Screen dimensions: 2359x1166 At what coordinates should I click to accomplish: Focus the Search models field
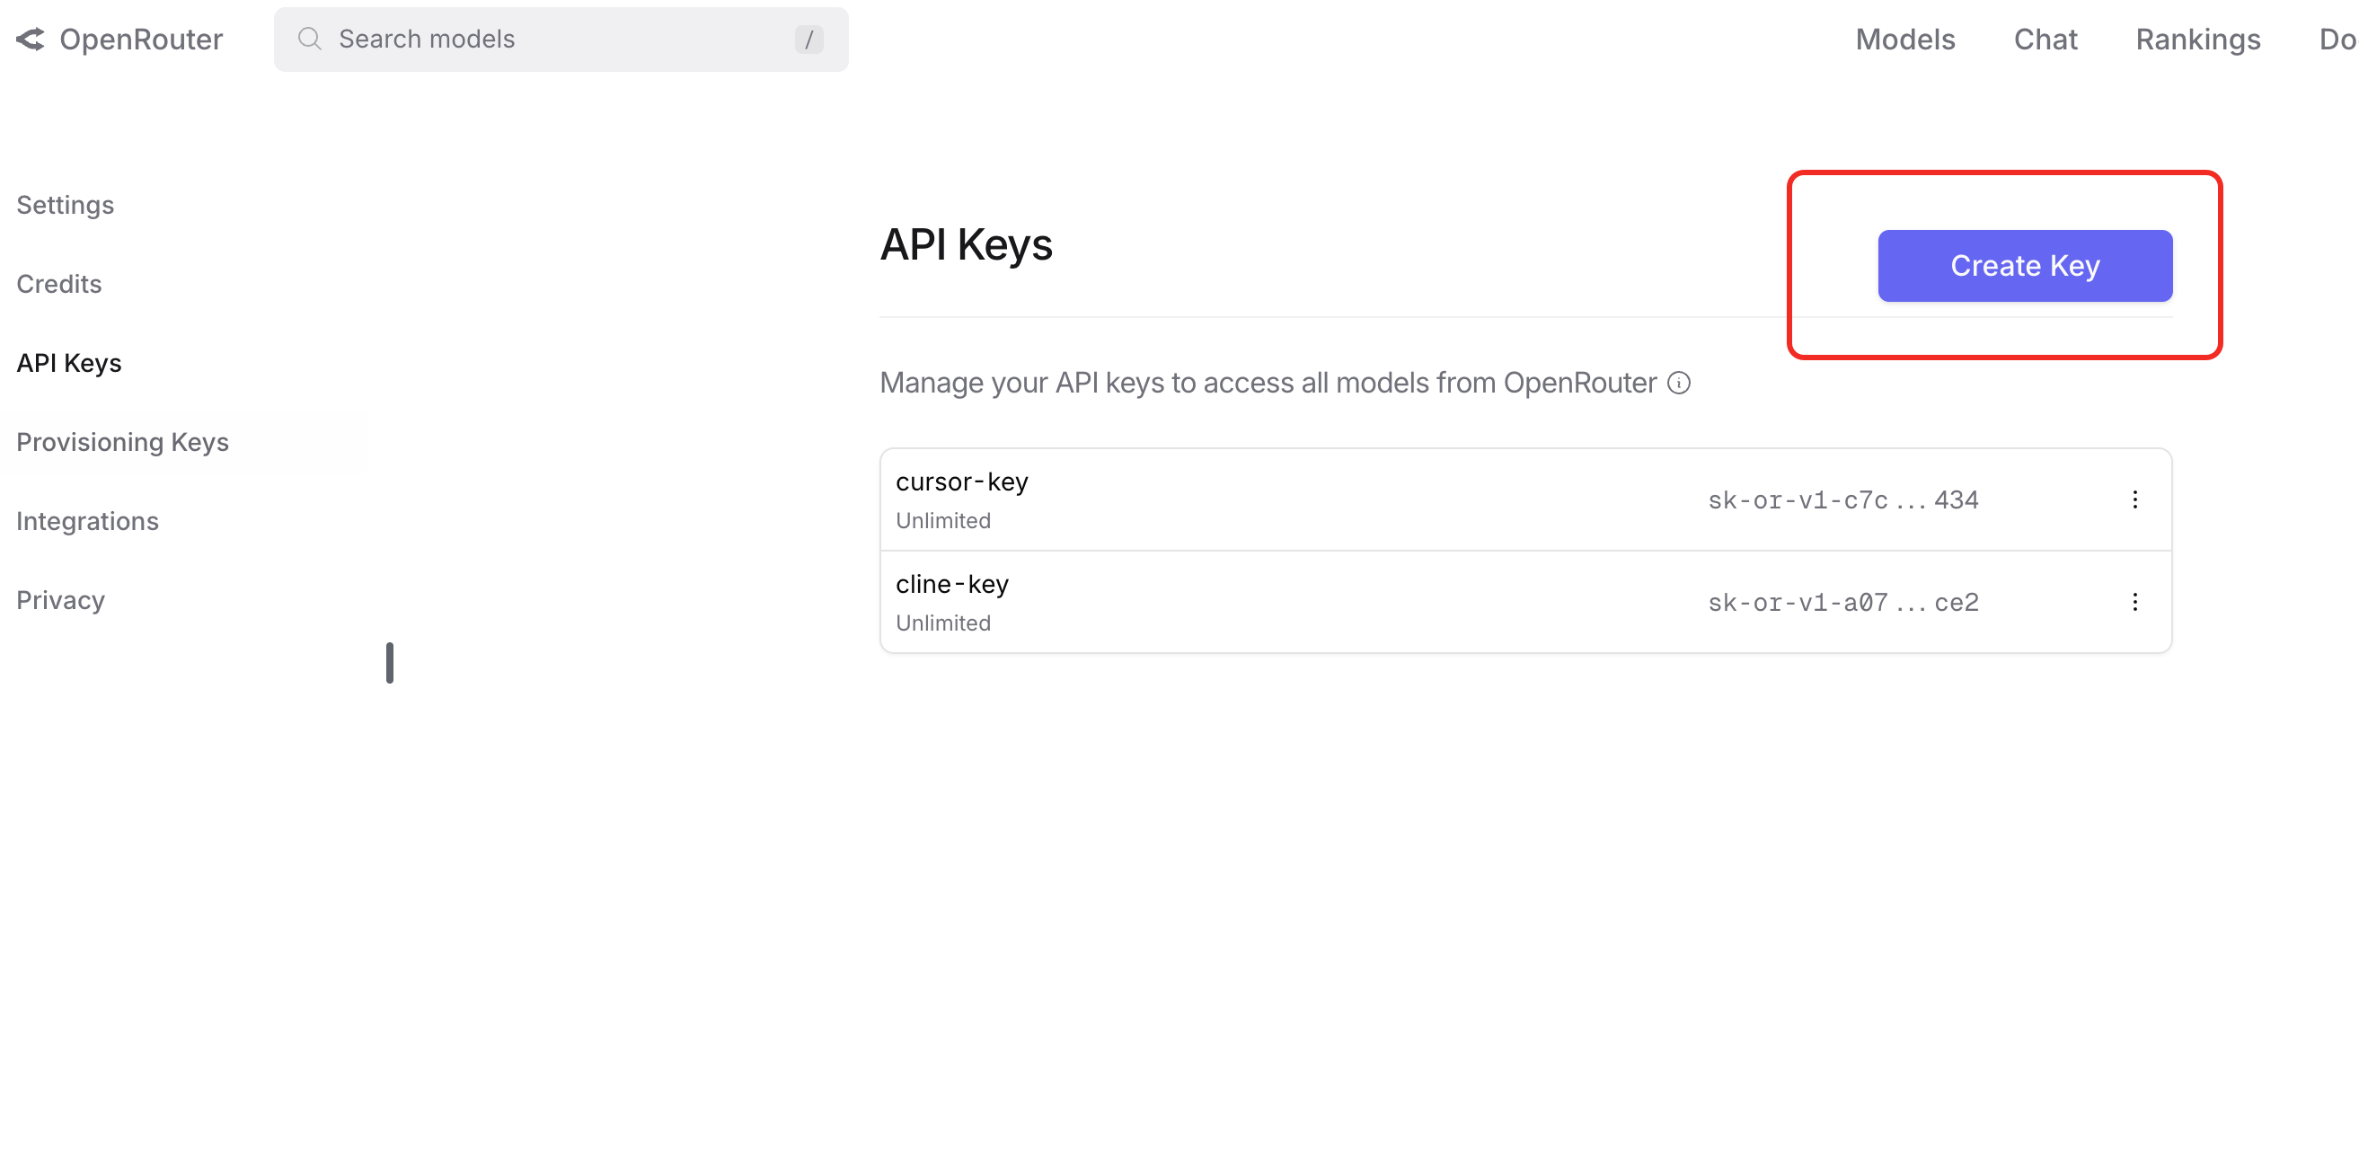pyautogui.click(x=561, y=40)
